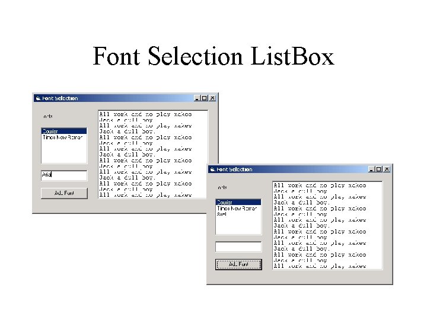Select Courier in back window font list
The width and height of the screenshot is (427, 320).
pyautogui.click(x=64, y=131)
